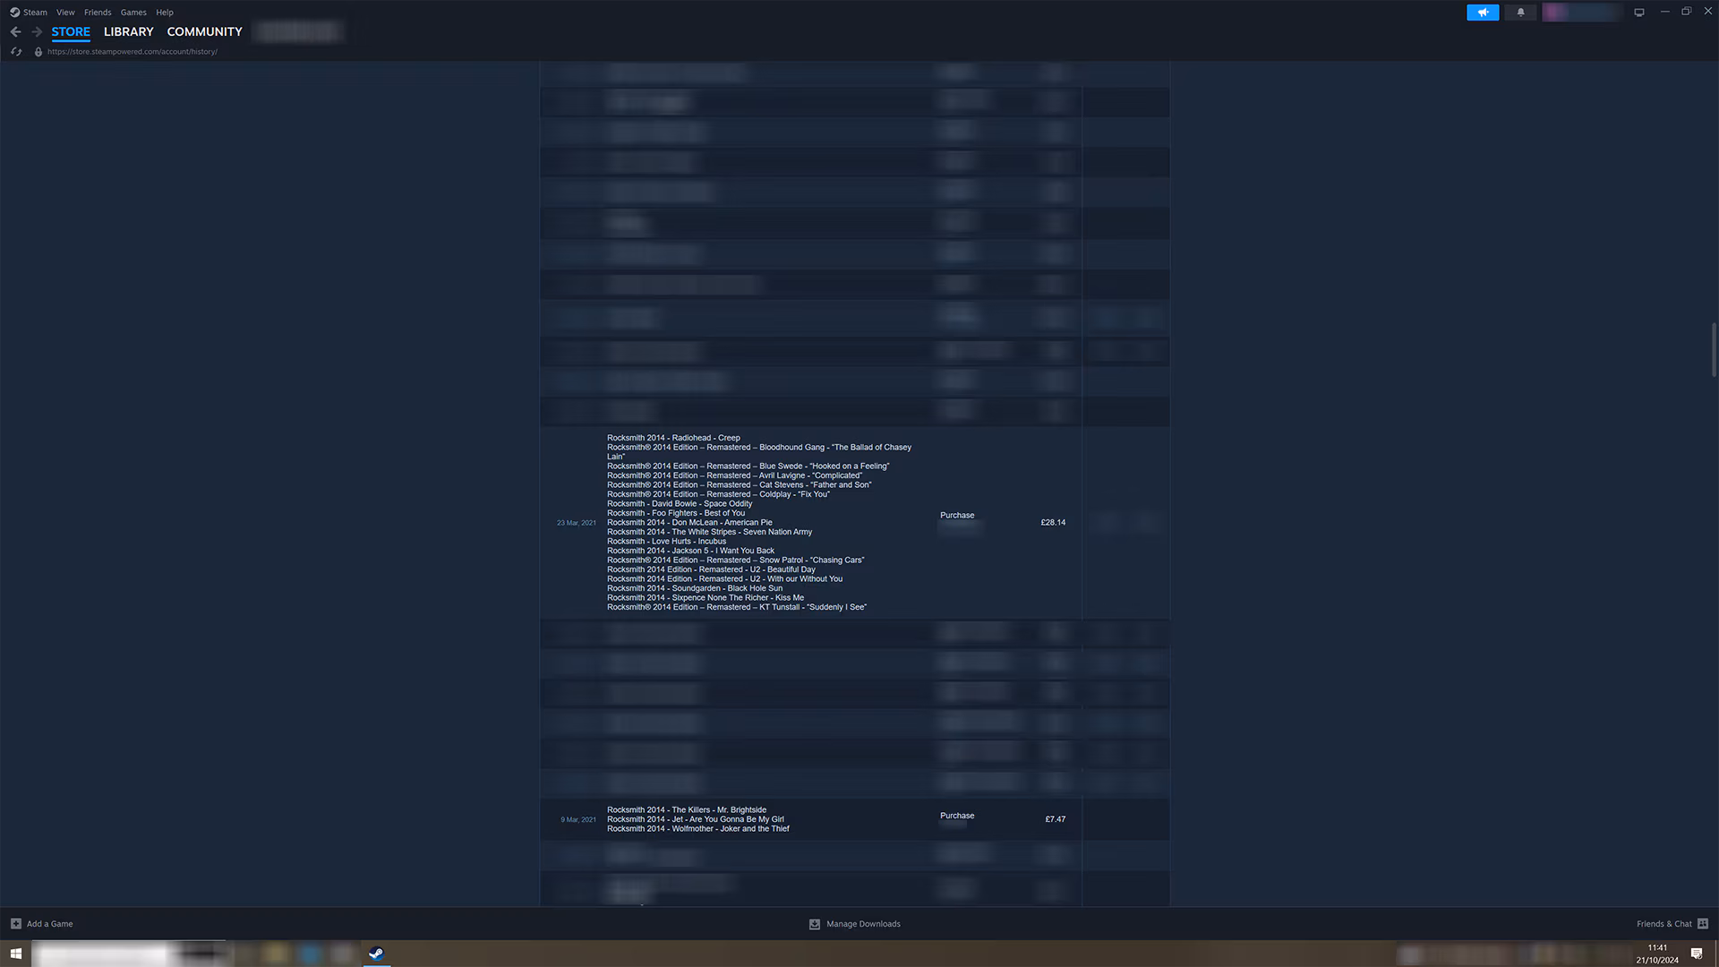Open the Steam menu
The image size is (1719, 967).
tap(34, 12)
